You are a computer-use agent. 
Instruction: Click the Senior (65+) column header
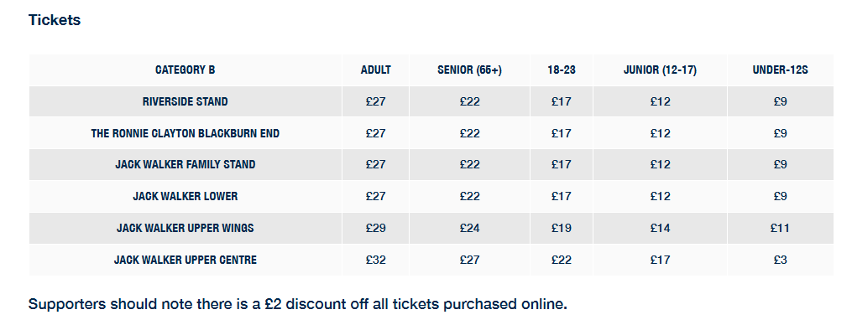(469, 70)
